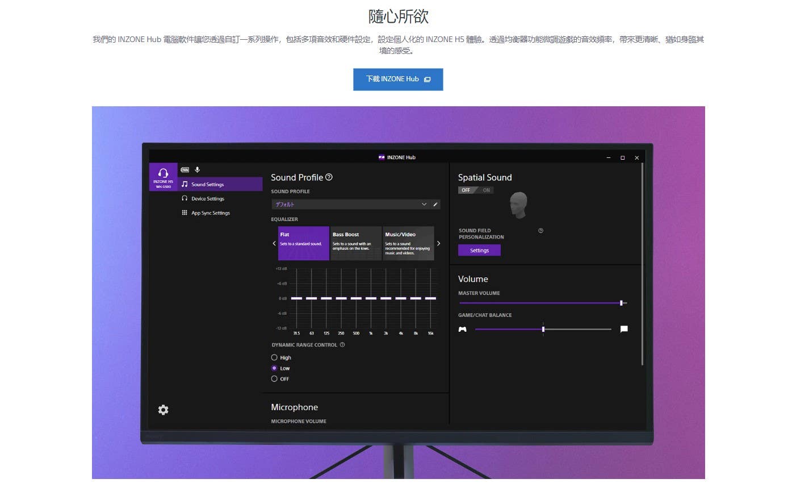The image size is (809, 483).
Task: Select Low dynamic range control
Action: point(274,368)
